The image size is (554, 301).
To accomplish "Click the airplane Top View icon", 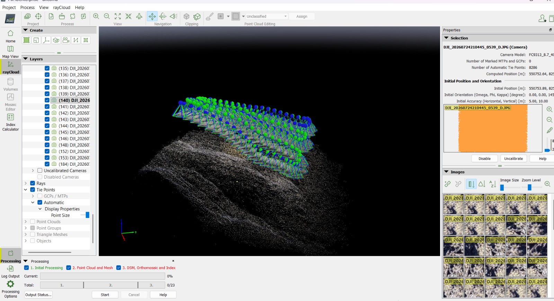I will (139, 16).
